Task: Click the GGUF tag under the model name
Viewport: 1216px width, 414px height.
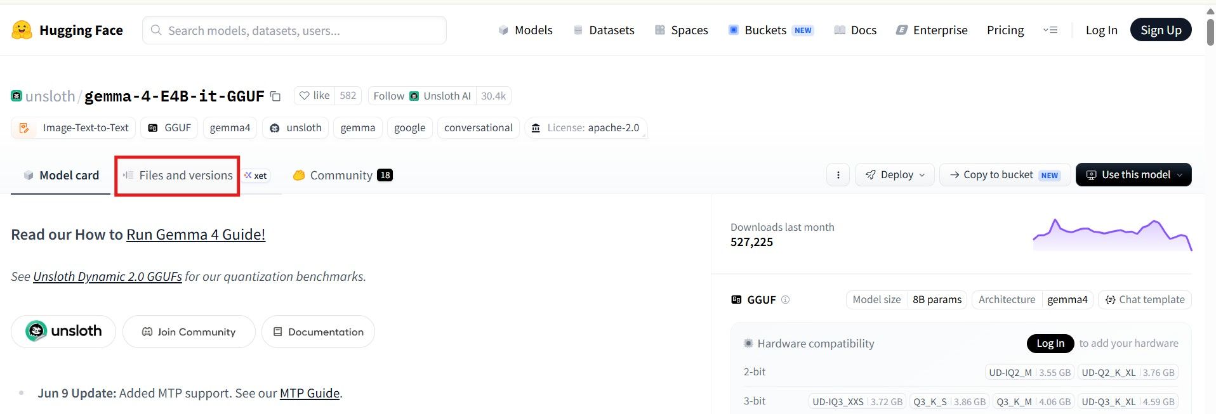Action: tap(169, 127)
